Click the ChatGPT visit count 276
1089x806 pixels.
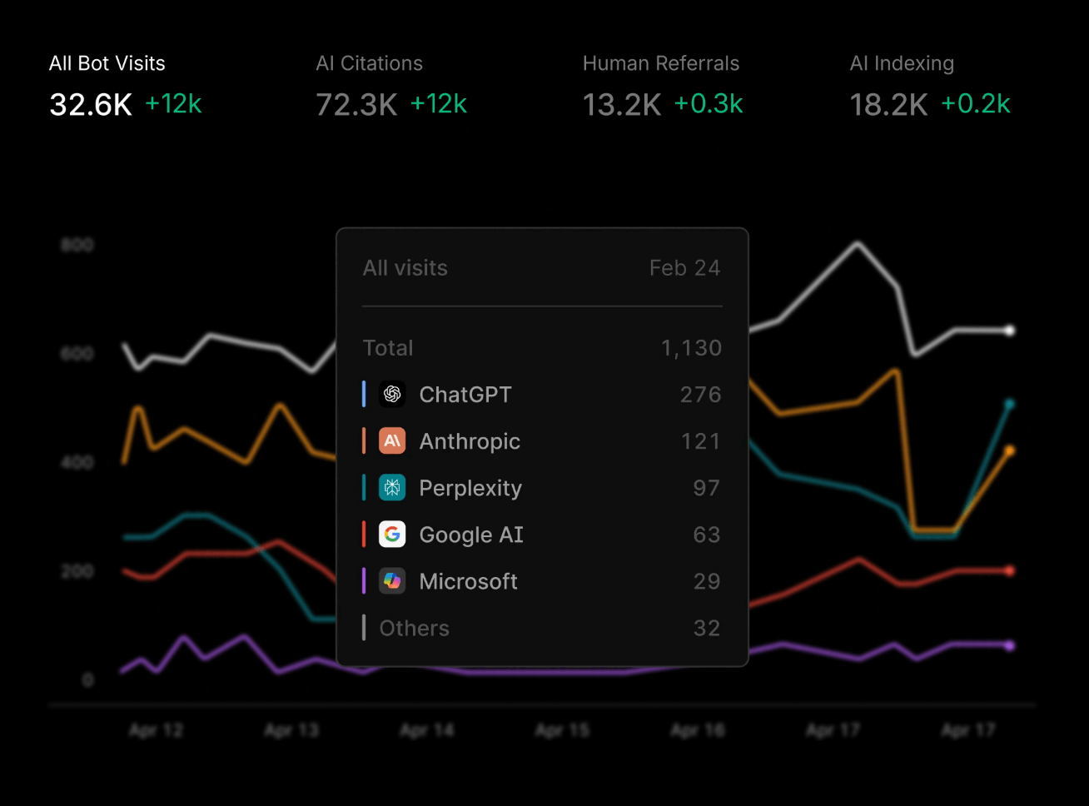point(701,395)
